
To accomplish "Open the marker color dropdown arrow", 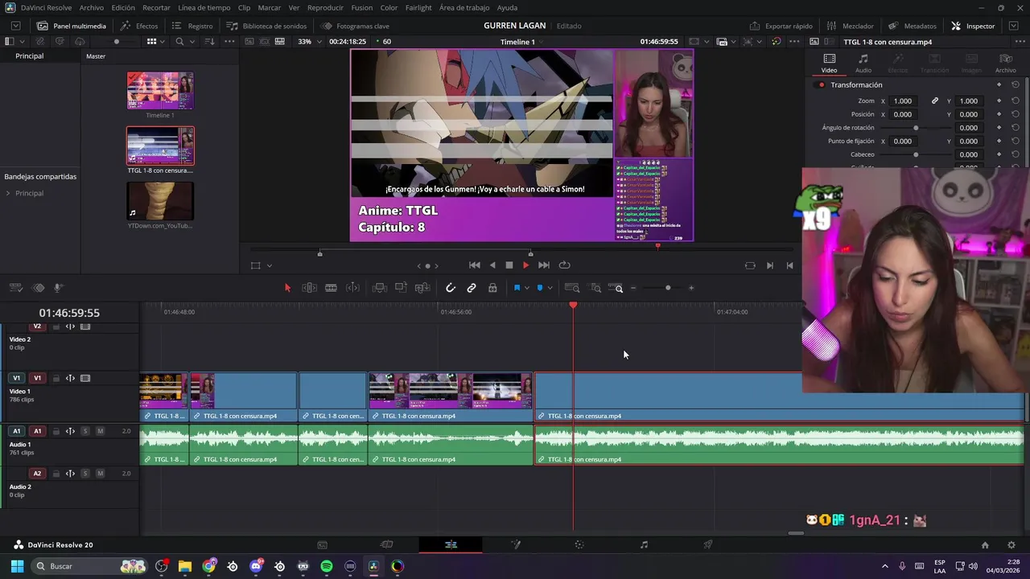I will (x=550, y=288).
